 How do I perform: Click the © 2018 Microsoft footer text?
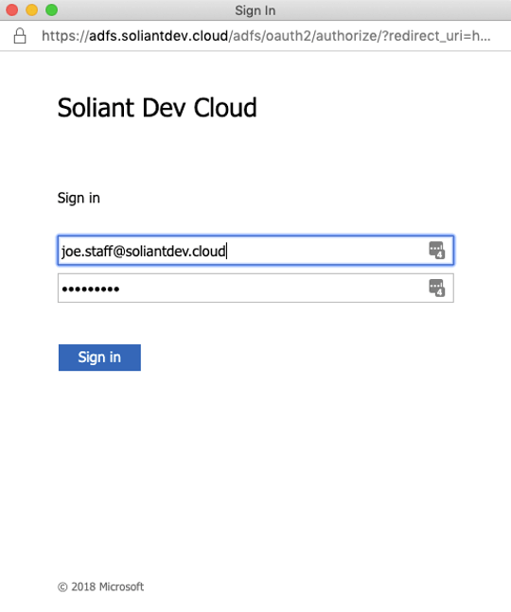pyautogui.click(x=100, y=586)
